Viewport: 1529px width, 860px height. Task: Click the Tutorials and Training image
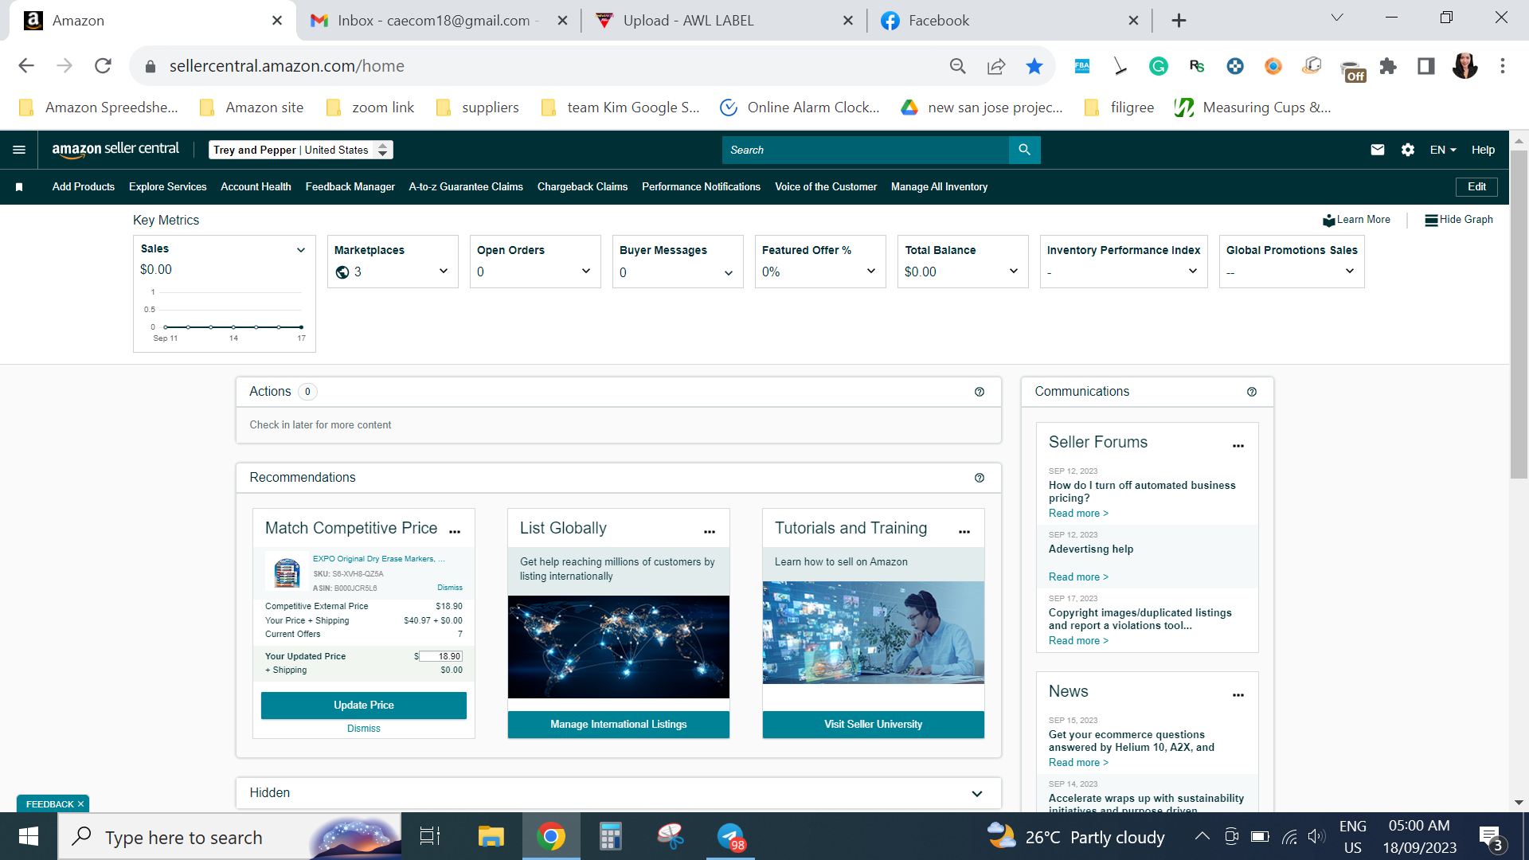(x=874, y=632)
